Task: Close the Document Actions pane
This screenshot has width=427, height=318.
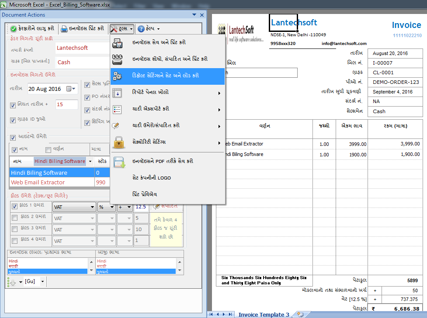Action: 202,15
